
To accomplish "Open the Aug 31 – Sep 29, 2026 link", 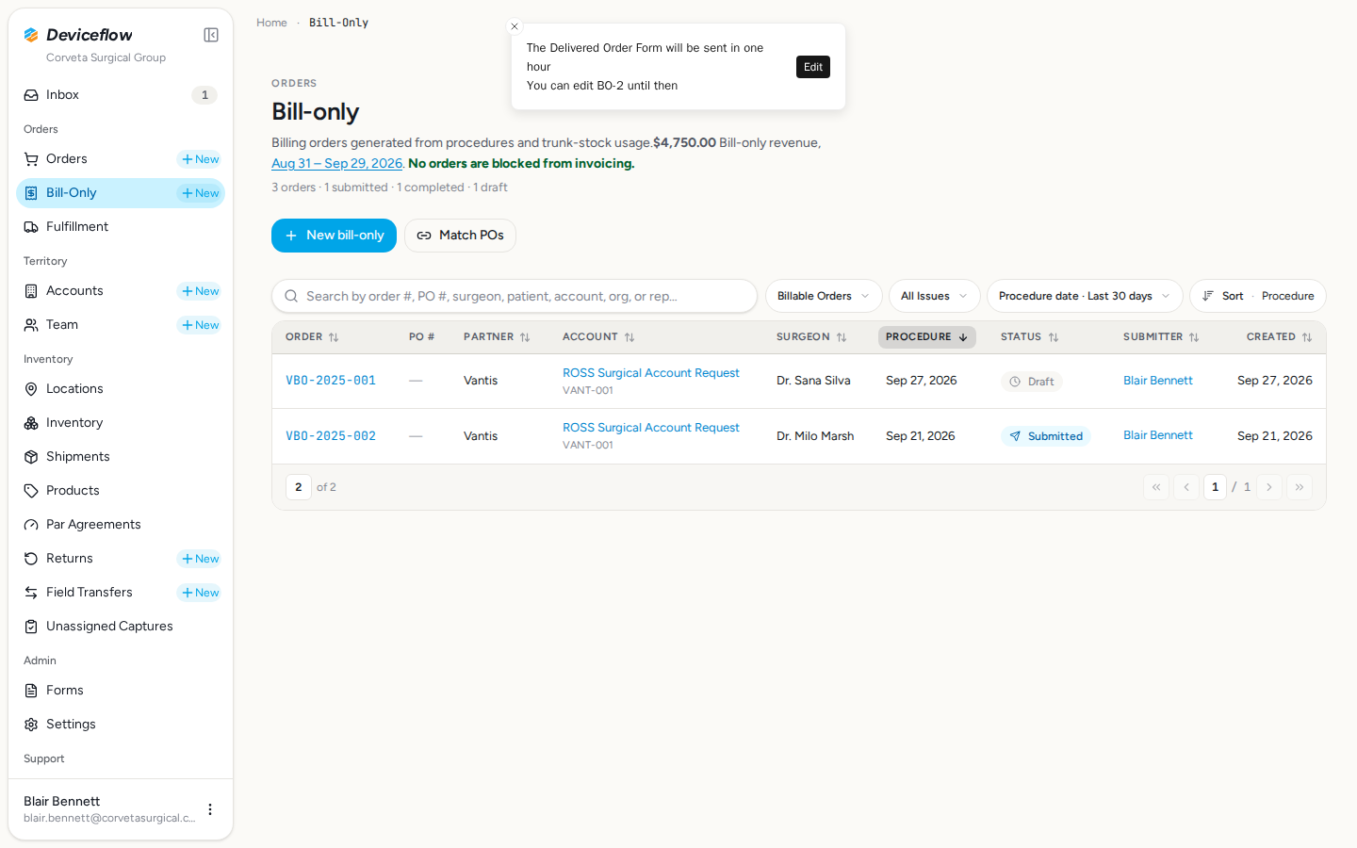I will tap(336, 163).
